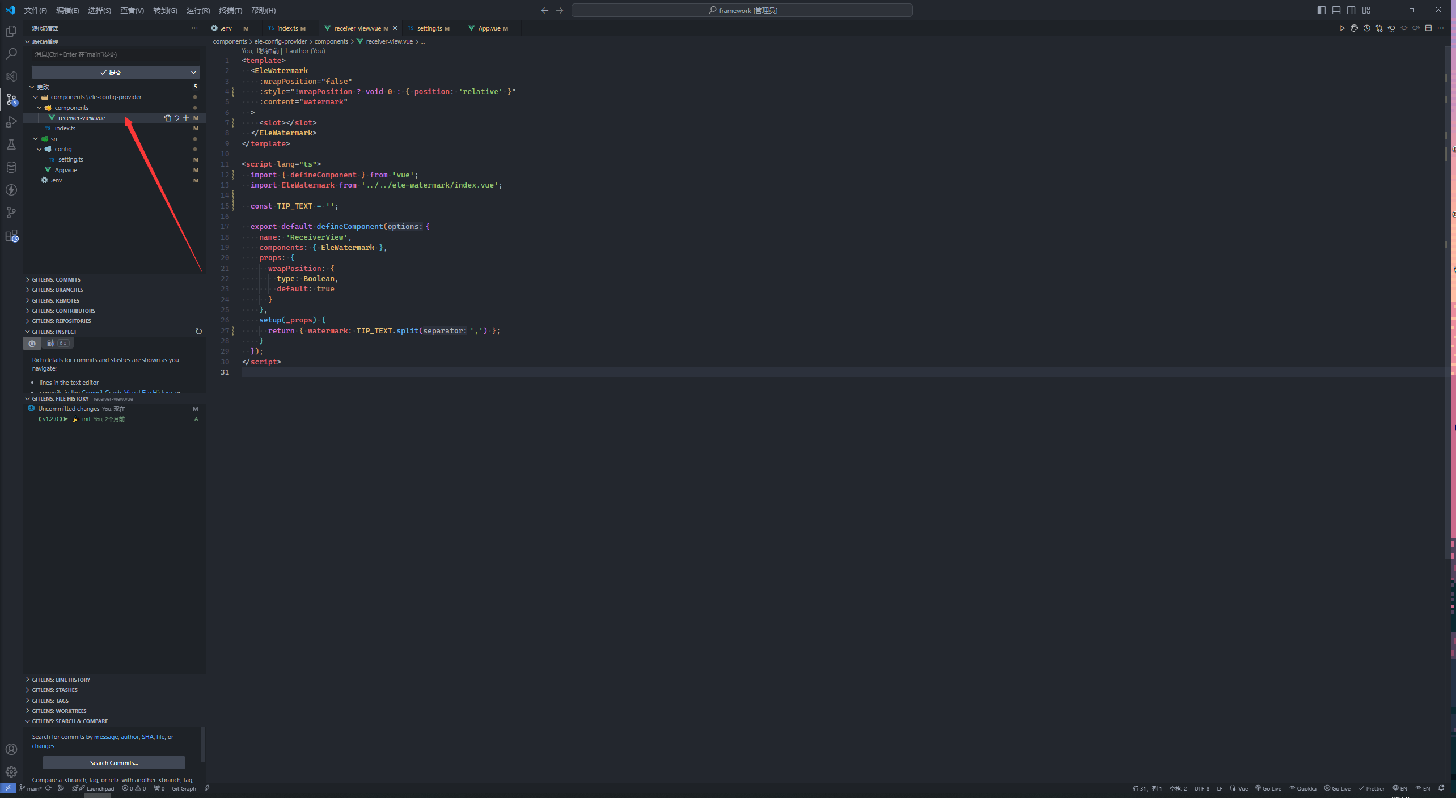
Task: Discard changes for receiver-view.vue
Action: click(176, 118)
